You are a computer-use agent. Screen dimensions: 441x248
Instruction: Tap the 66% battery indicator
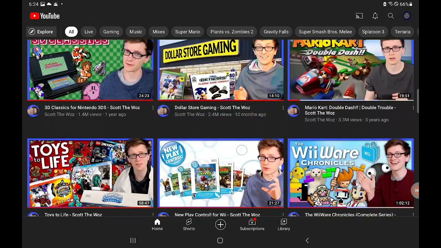pos(406,4)
